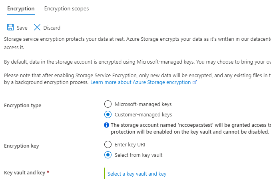
Task: Open the Encryption tab
Action: pyautogui.click(x=21, y=8)
